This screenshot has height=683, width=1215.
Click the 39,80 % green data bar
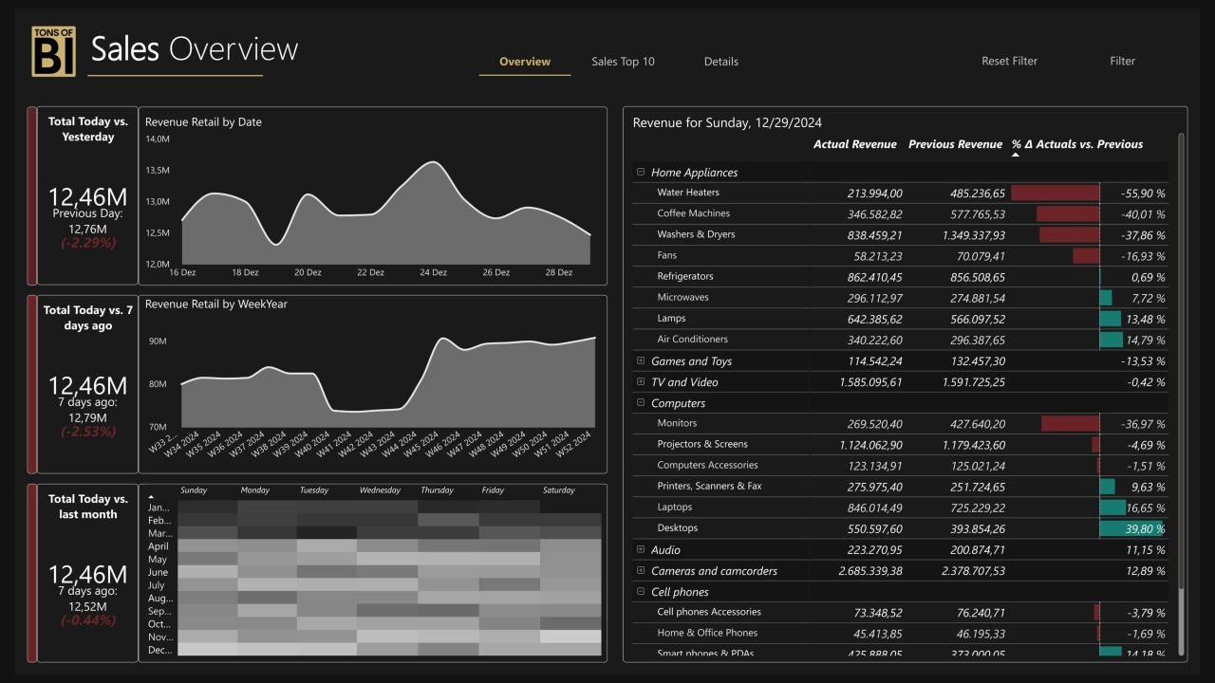click(1131, 527)
